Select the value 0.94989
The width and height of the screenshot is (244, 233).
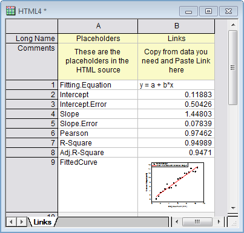pos(176,143)
